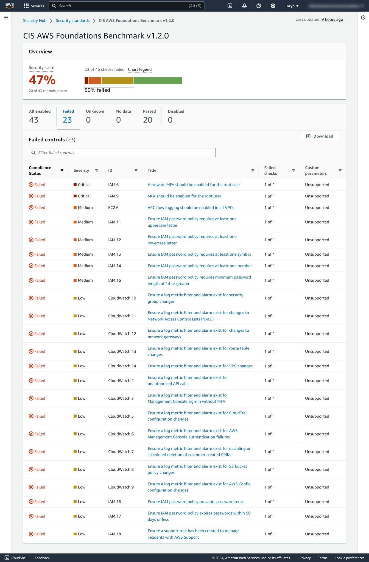The width and height of the screenshot is (369, 562).
Task: Switch to the Passed controls tab
Action: 149,116
